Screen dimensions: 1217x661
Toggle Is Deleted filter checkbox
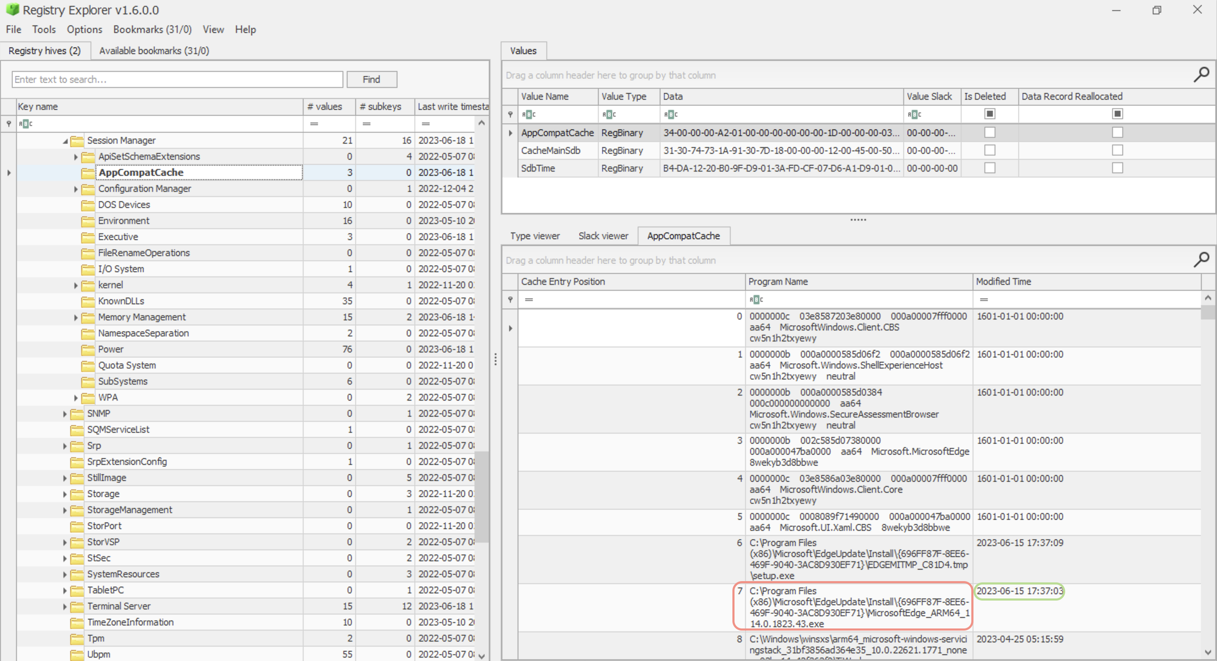[989, 114]
